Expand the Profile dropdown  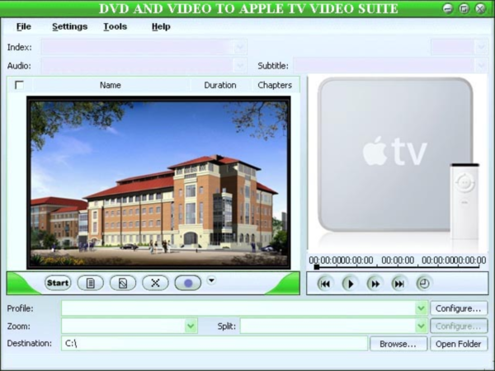[421, 308]
